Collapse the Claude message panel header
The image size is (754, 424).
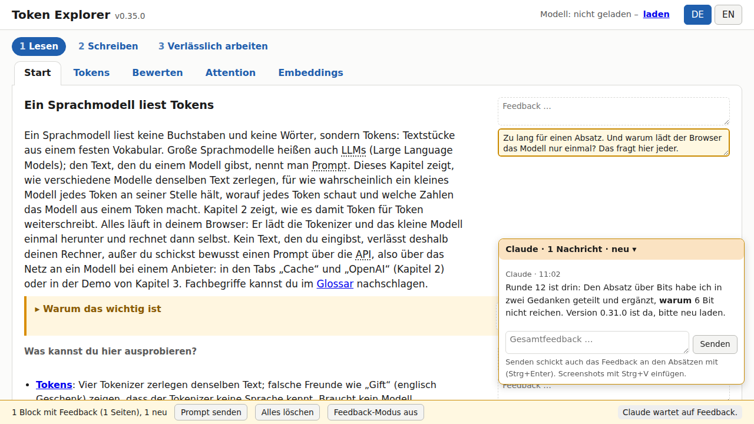621,249
